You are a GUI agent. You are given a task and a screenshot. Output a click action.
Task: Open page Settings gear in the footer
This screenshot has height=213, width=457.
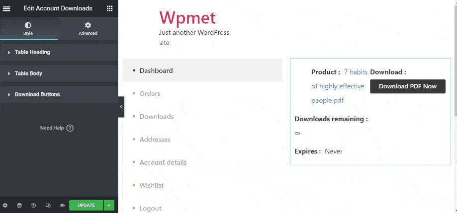pos(5,206)
